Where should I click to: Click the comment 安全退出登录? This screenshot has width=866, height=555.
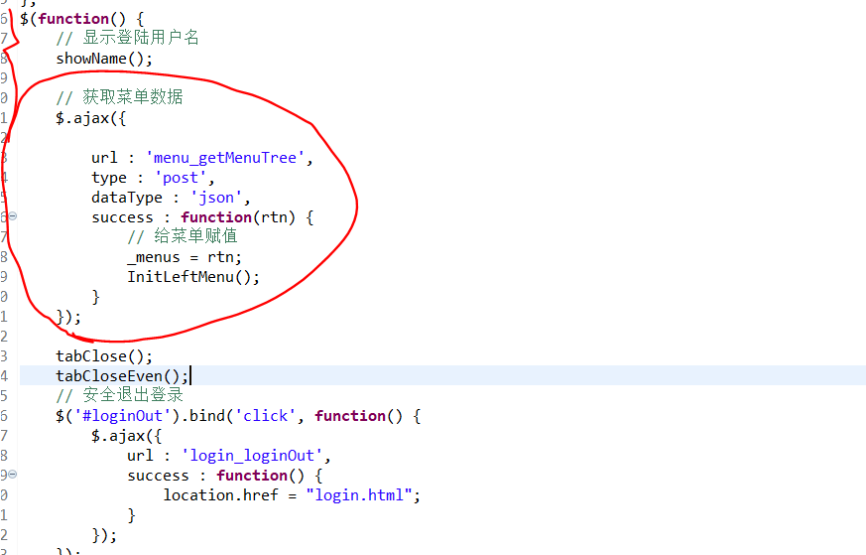119,395
